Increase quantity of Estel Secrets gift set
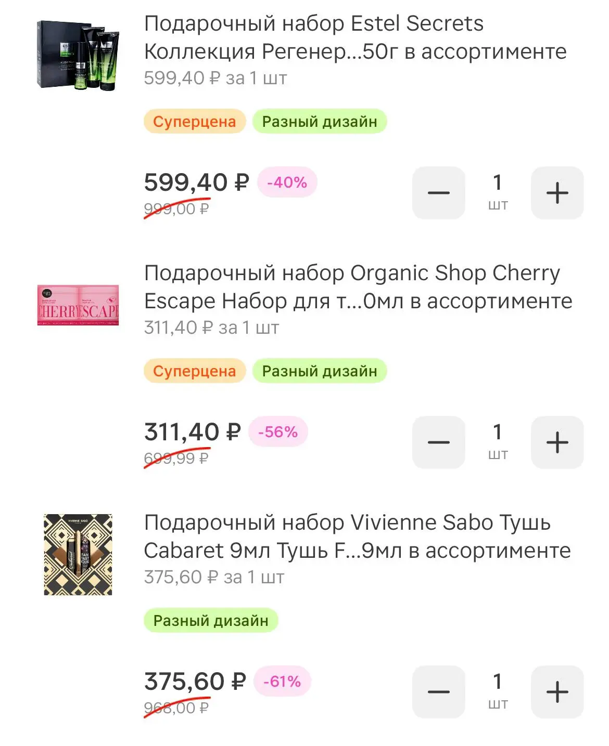Viewport: 609px width, 746px height. point(557,193)
